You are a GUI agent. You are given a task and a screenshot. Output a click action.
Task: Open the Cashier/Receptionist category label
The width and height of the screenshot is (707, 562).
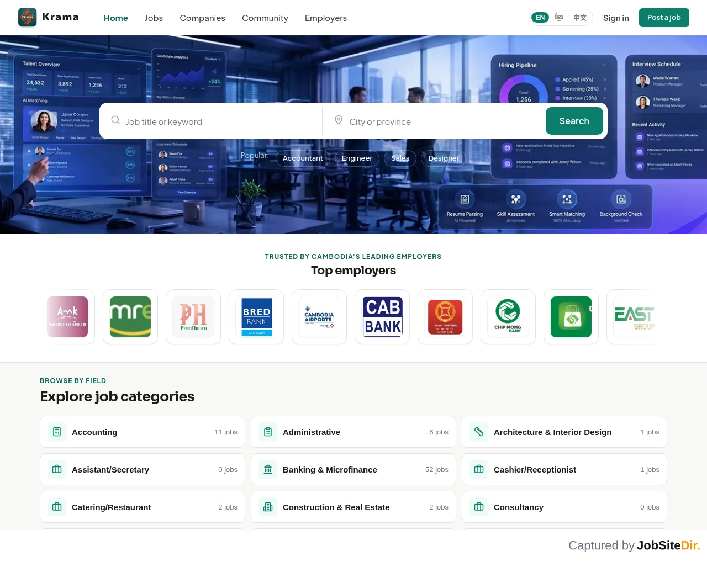click(x=535, y=469)
